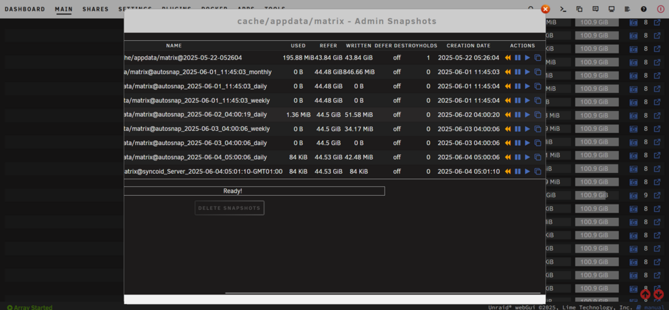Clone the autosnap 2025-06-04 05:00:06_daily snapshot

coord(538,157)
